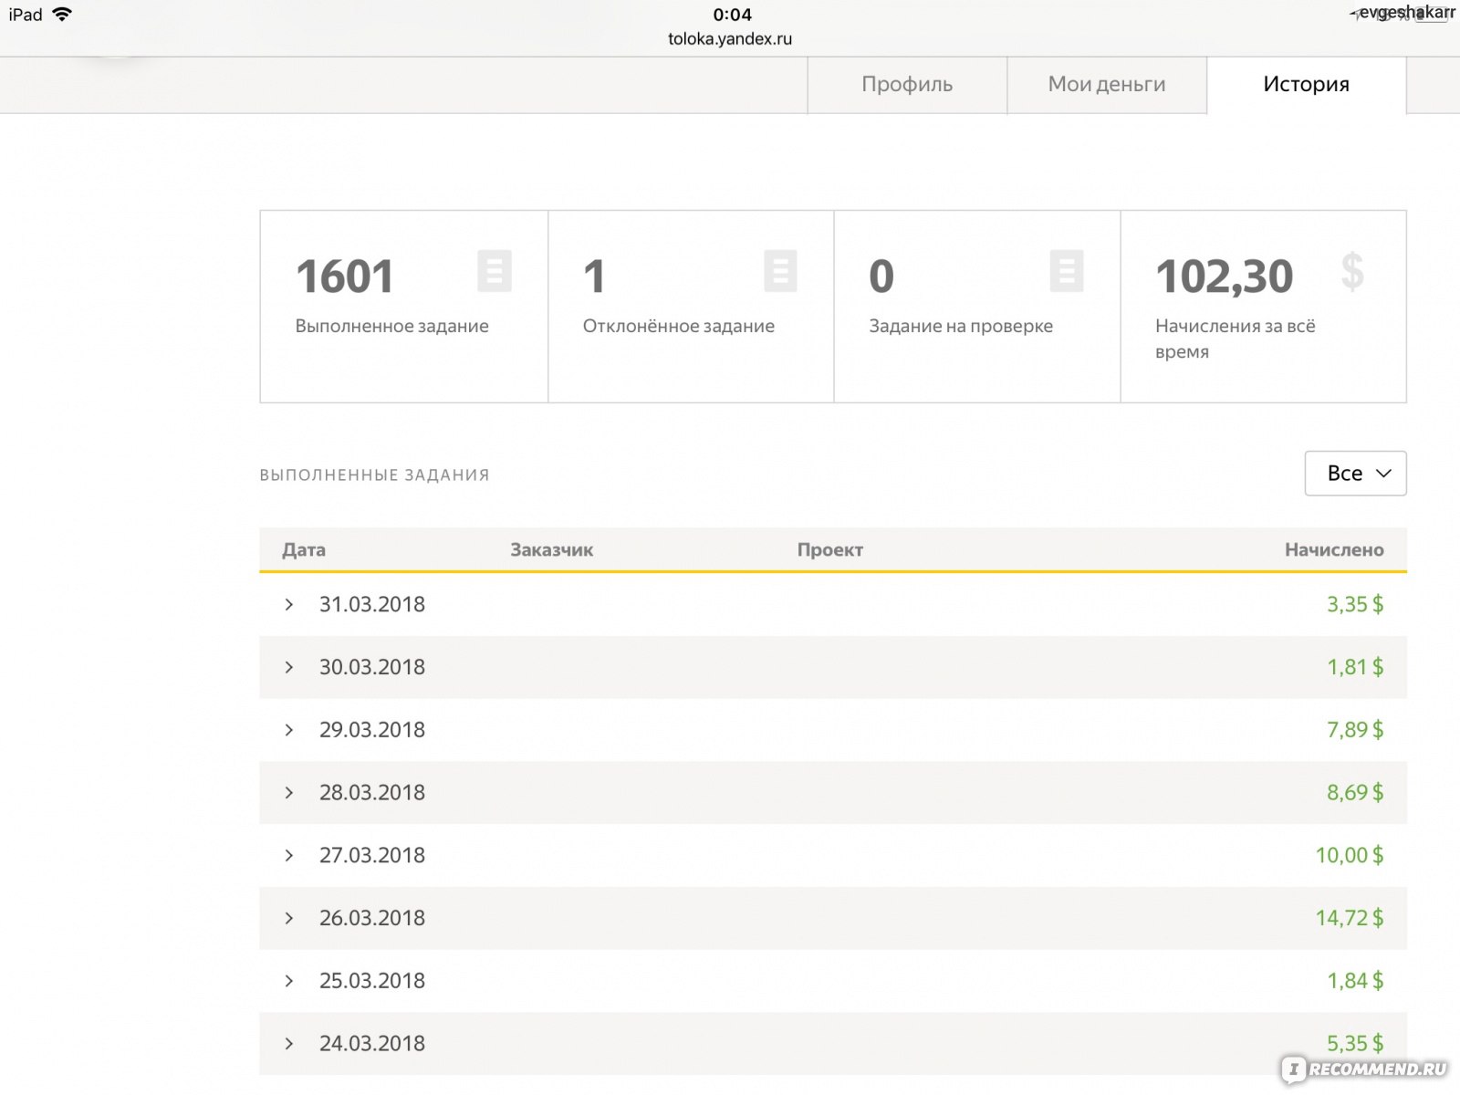Tap the iPad label in status bar
This screenshot has width=1460, height=1095.
click(x=26, y=15)
